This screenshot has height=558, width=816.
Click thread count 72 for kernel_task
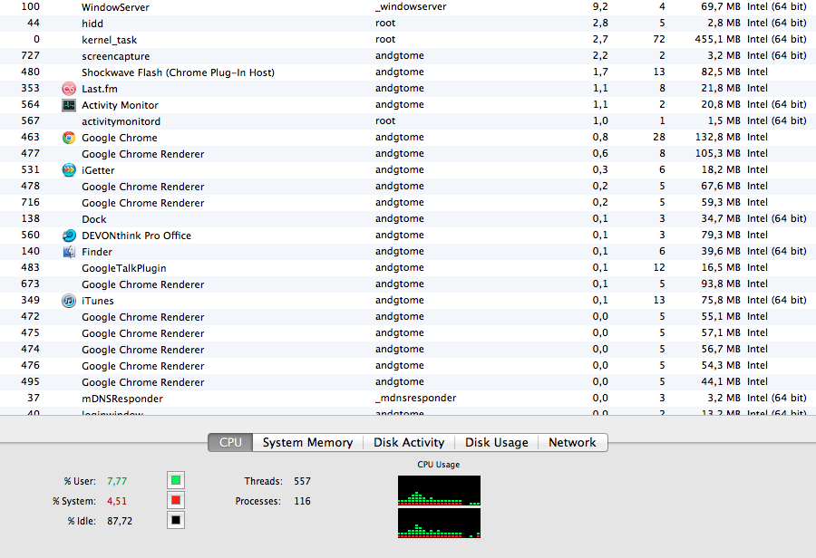(x=659, y=39)
